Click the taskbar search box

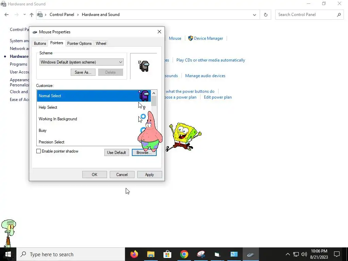click(71, 254)
